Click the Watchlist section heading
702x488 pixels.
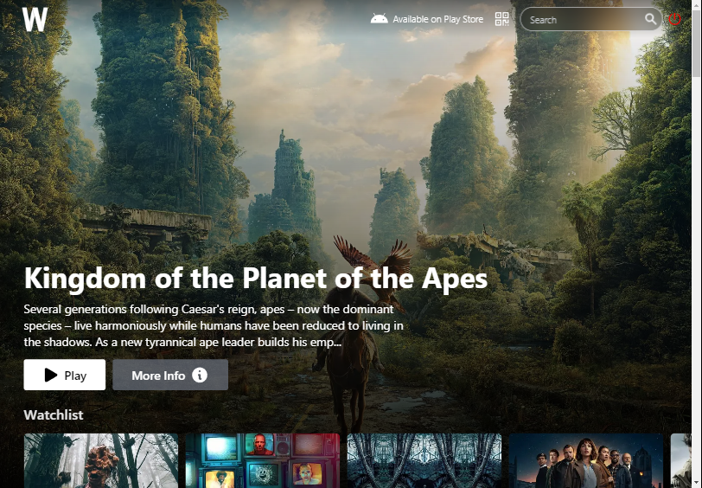54,415
